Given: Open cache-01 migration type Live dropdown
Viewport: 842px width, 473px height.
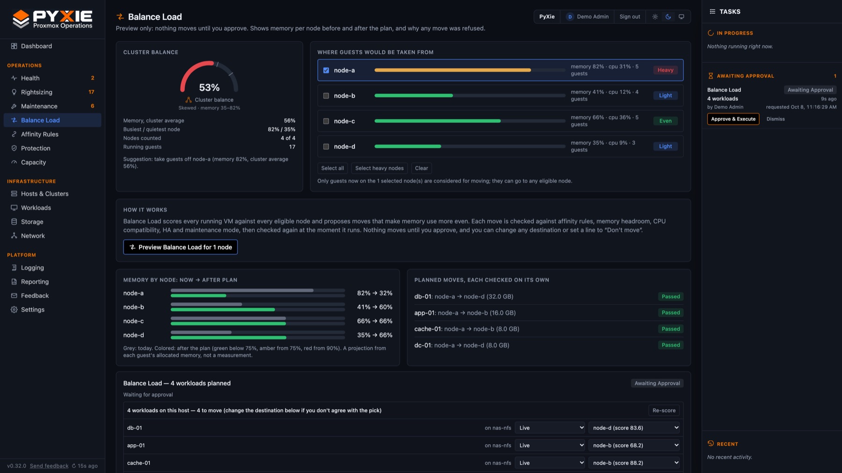Looking at the screenshot, I should pyautogui.click(x=550, y=463).
